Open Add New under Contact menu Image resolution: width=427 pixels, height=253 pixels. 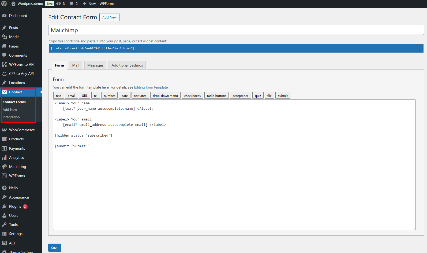pos(10,110)
